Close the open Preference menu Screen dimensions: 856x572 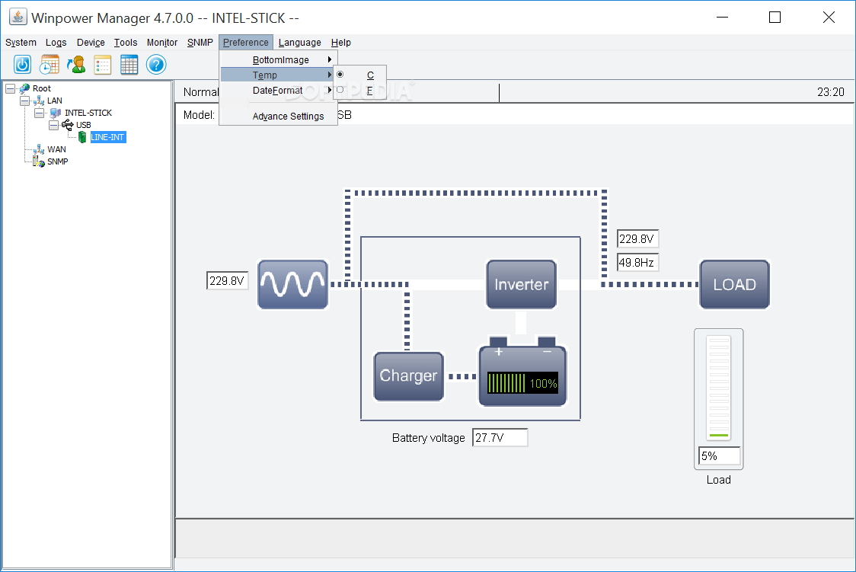246,43
